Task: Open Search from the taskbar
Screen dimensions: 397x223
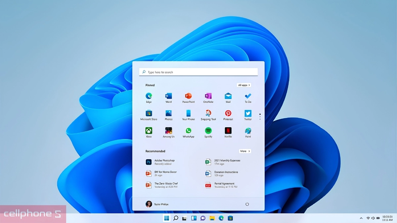Action: pyautogui.click(x=176, y=218)
